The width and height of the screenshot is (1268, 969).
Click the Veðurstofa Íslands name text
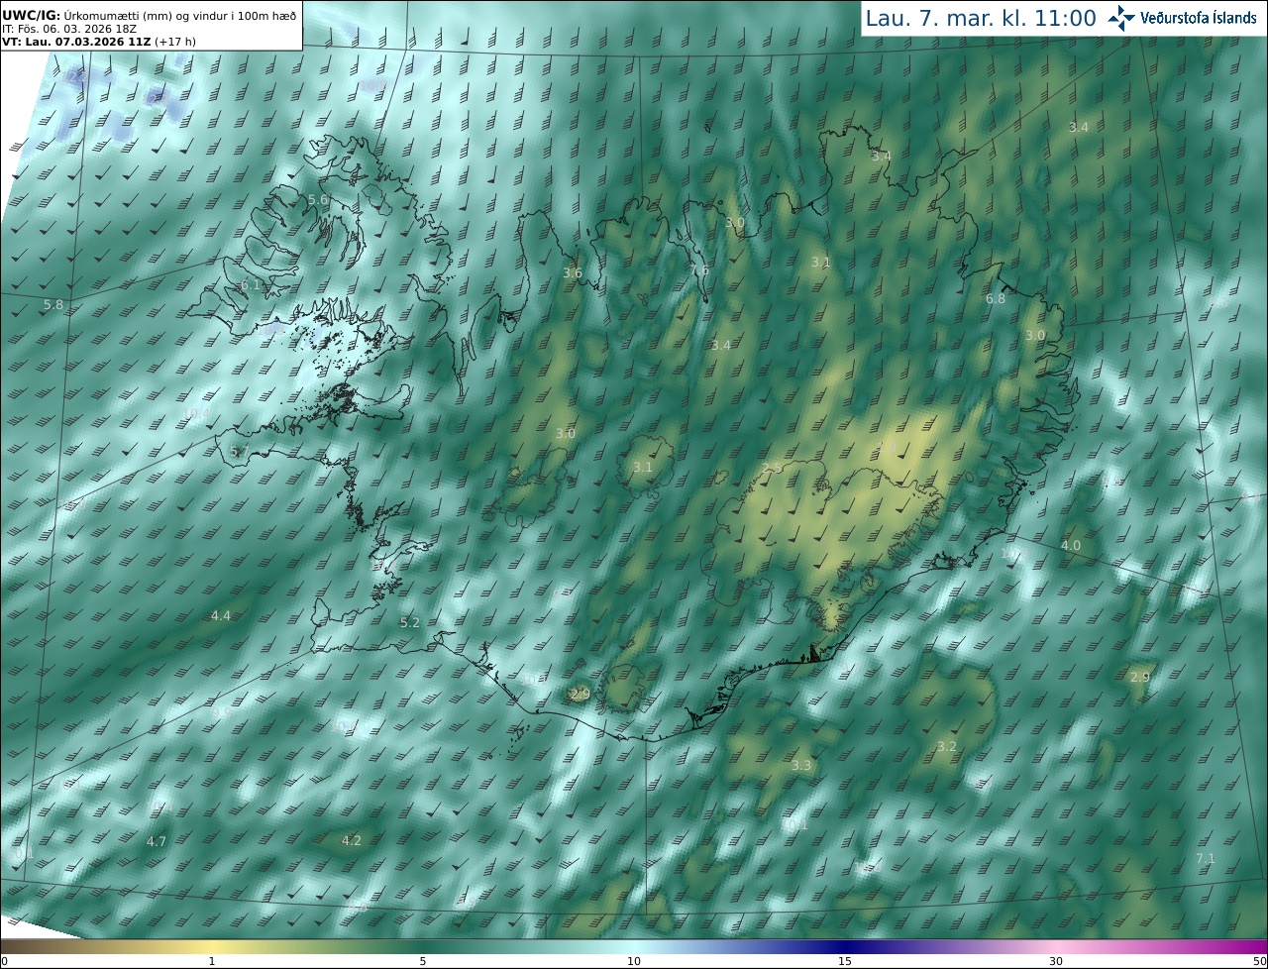pyautogui.click(x=1199, y=18)
